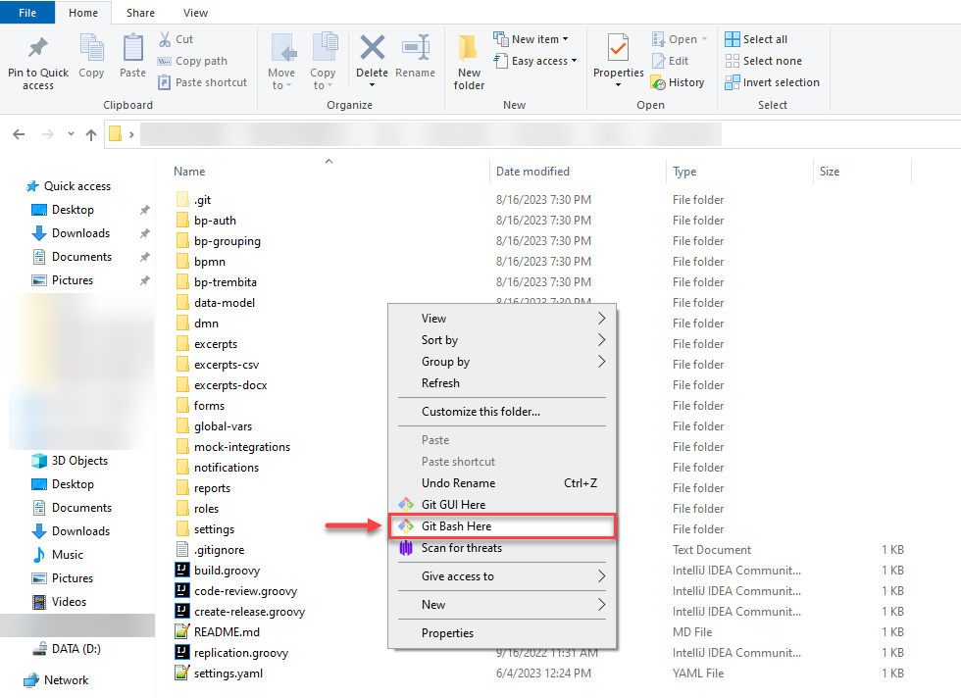Open the Share ribbon tab
Viewport: 961px width, 698px height.
140,13
